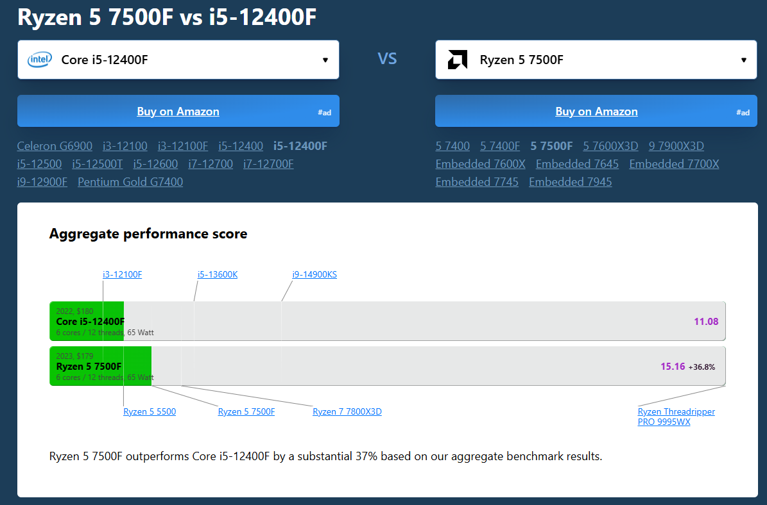Open the 5 7400 link

pos(452,146)
